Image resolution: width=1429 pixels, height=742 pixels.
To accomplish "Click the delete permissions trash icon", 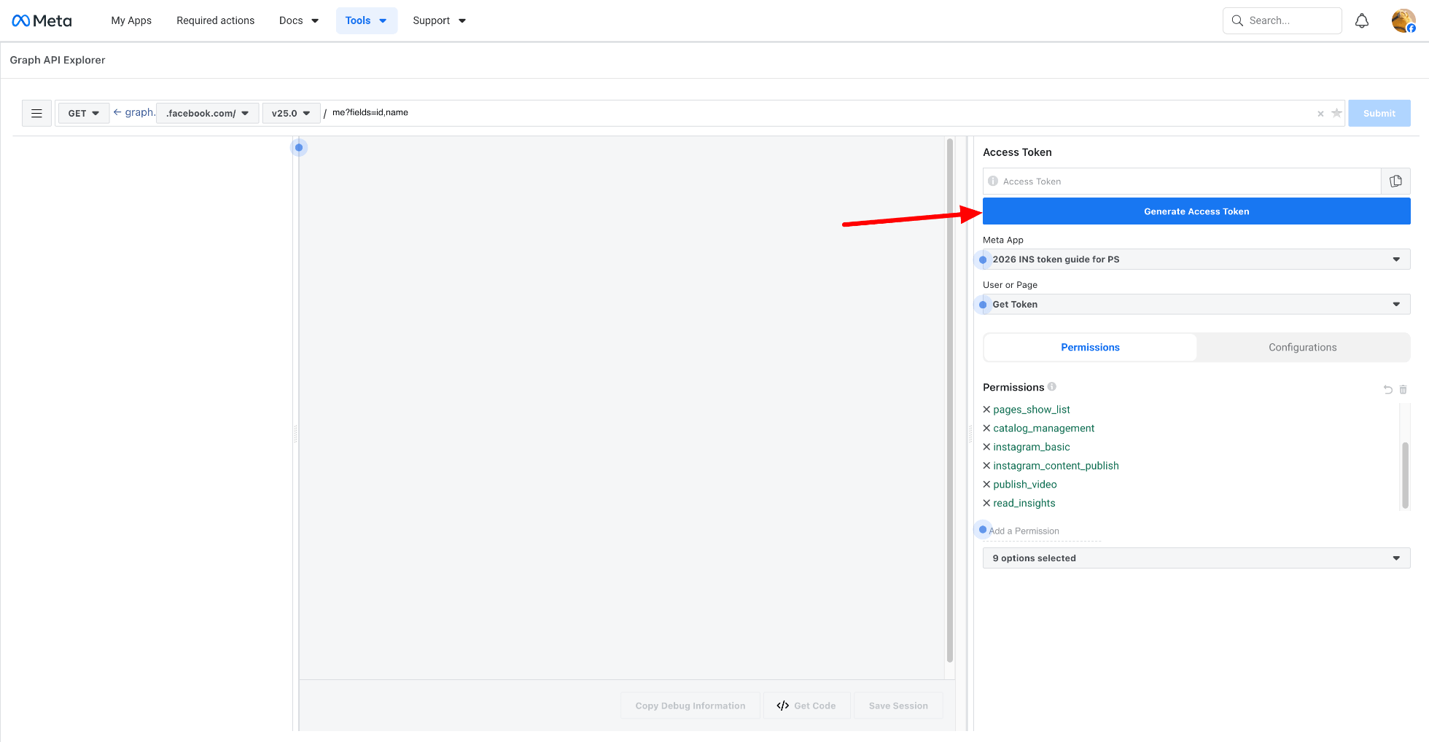I will pos(1403,390).
